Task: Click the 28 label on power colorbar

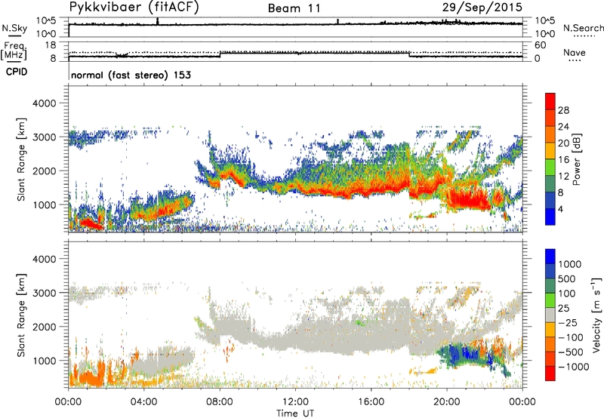Action: pos(563,110)
